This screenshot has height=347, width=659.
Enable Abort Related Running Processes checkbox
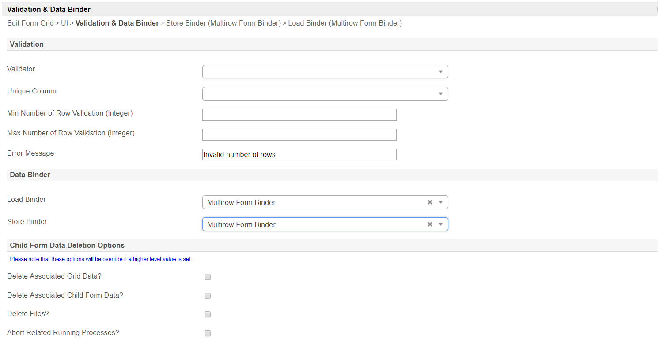(x=208, y=333)
